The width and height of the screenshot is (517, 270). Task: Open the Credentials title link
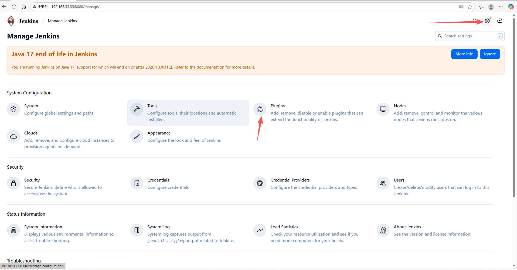pyautogui.click(x=158, y=180)
